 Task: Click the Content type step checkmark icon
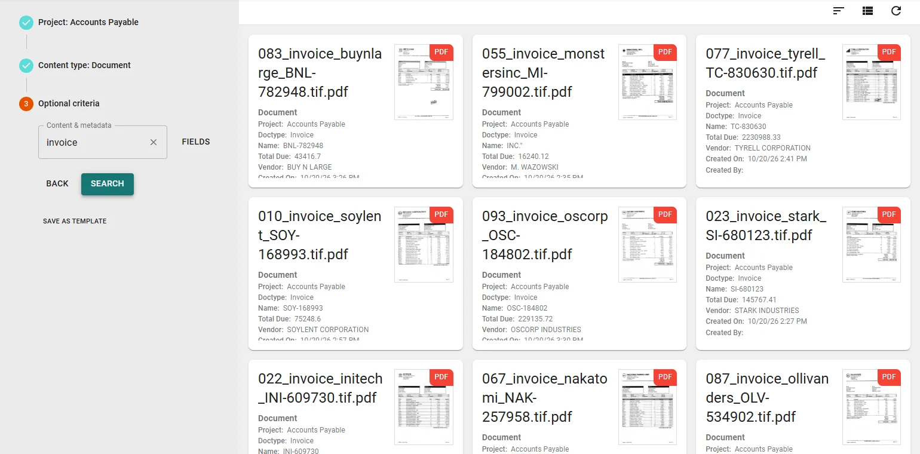pos(26,66)
